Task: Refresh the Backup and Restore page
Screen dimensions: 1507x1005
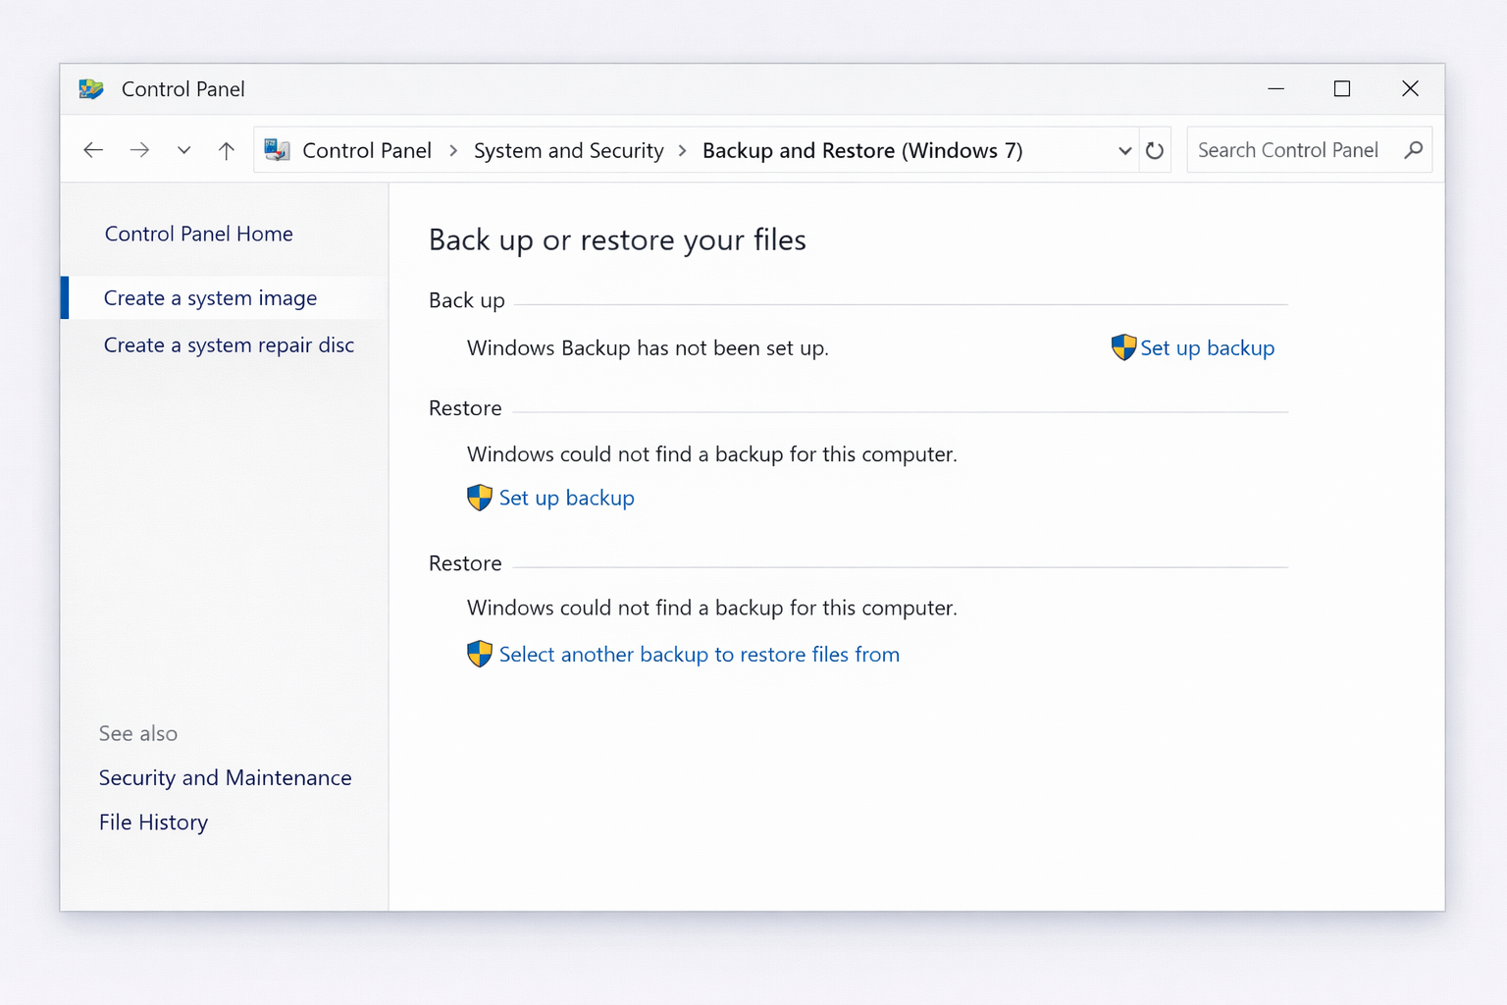Action: [1155, 150]
